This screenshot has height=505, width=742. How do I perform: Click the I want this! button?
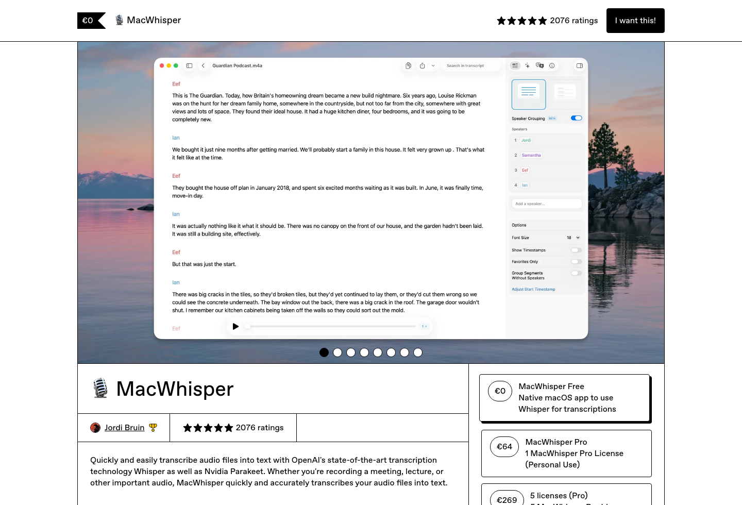(x=635, y=21)
